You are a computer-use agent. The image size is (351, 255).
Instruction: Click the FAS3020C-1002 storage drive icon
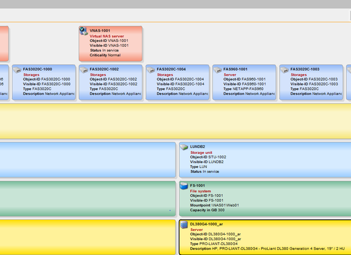click(x=84, y=70)
